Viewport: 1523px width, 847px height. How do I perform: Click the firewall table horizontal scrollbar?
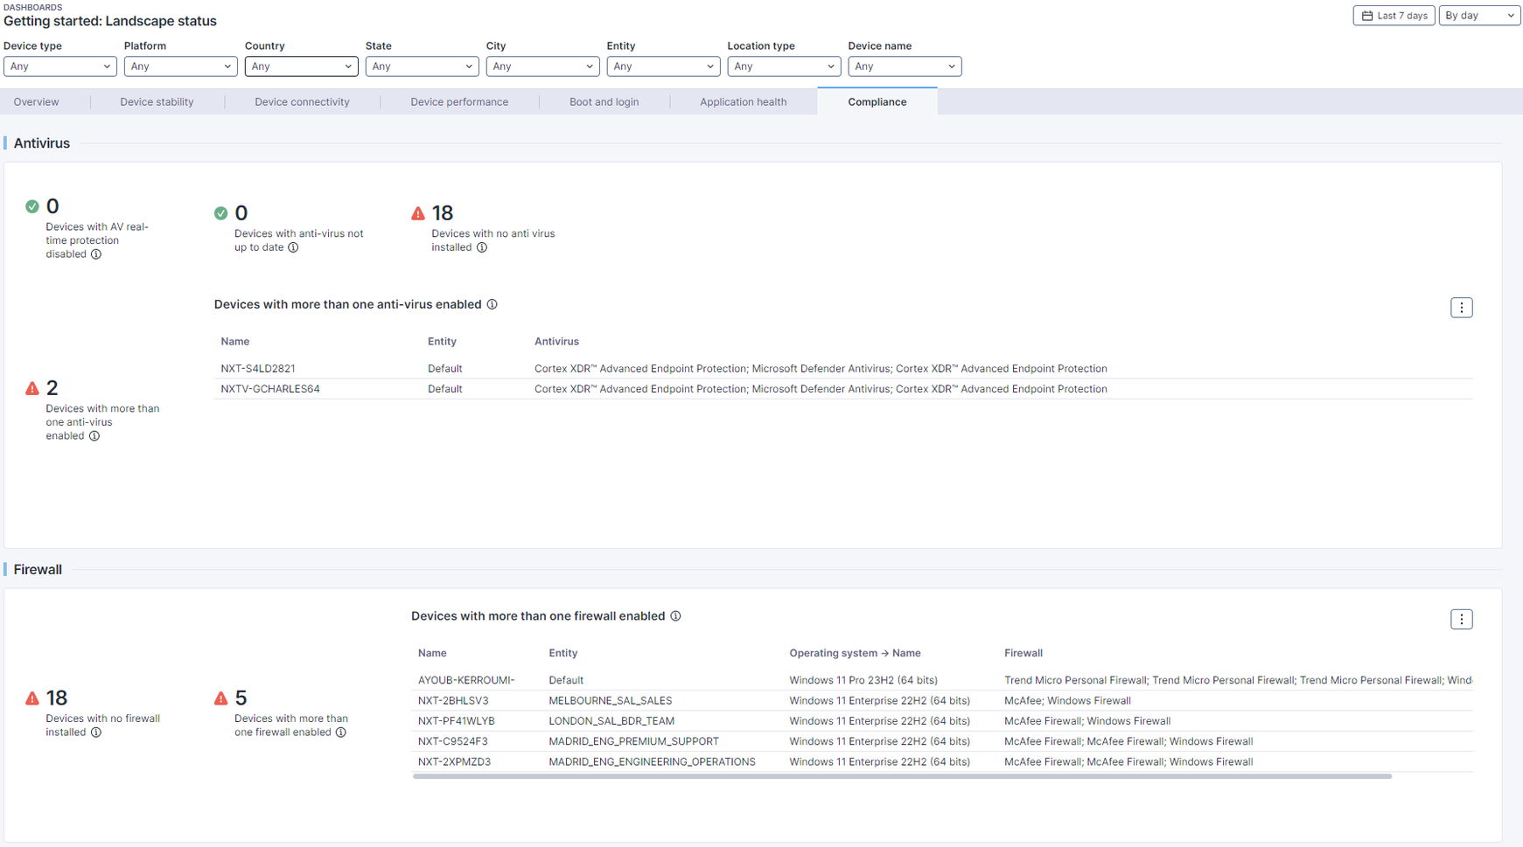pos(901,776)
